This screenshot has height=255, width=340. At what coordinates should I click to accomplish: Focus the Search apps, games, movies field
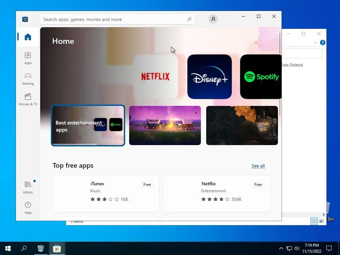(117, 19)
